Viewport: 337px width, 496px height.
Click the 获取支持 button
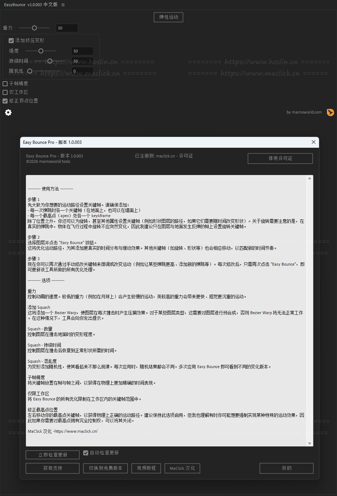pos(53,468)
